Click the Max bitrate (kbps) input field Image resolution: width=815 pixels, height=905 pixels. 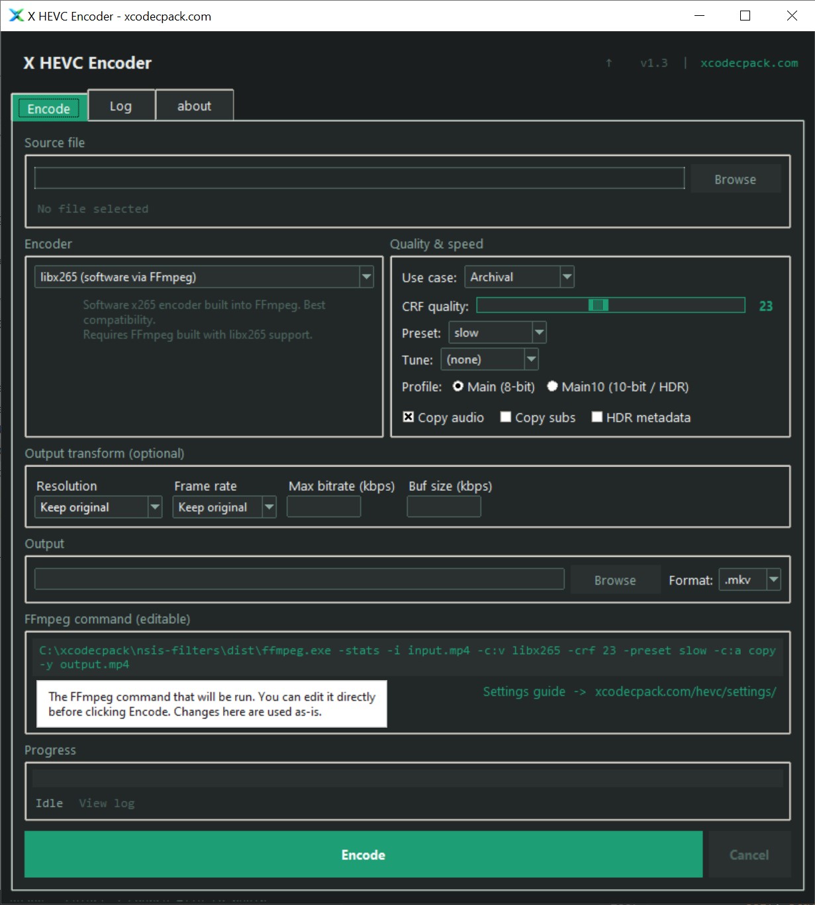coord(324,507)
